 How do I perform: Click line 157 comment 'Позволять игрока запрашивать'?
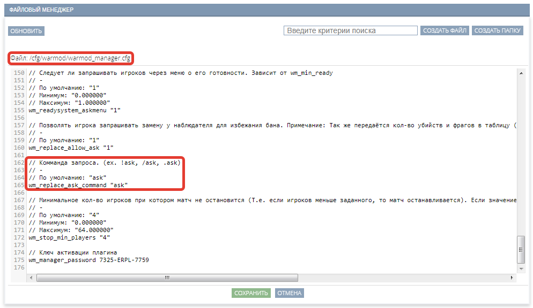pos(272,125)
